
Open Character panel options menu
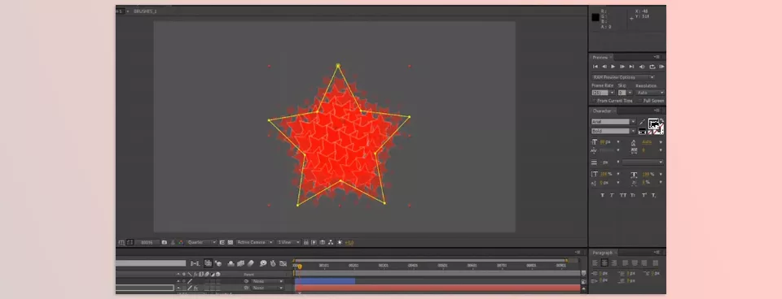pos(657,110)
